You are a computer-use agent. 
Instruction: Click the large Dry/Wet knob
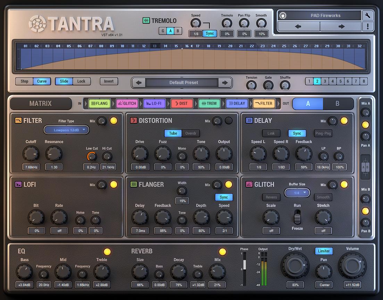pyautogui.click(x=295, y=266)
